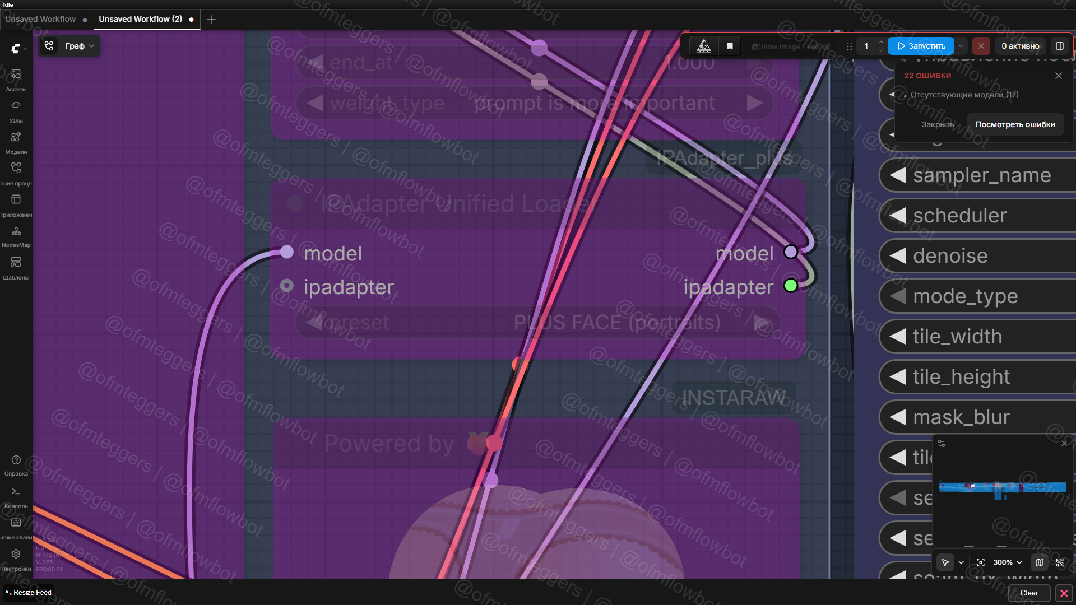This screenshot has height=605, width=1076.
Task: Open the Assets (Ассеты) sidebar panel
Action: [16, 80]
